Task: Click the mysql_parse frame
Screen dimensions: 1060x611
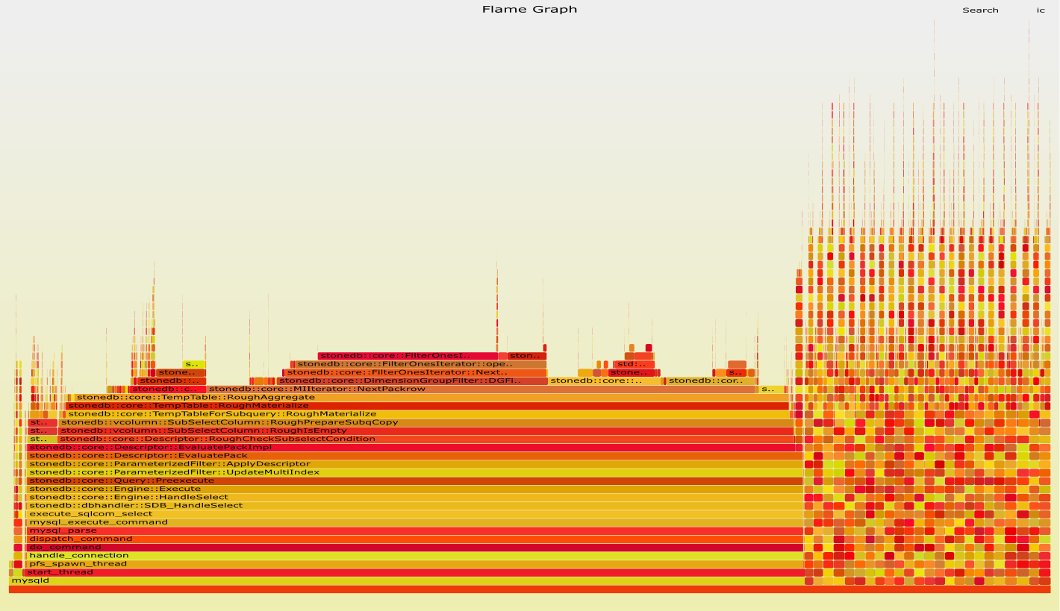Action: [x=415, y=530]
